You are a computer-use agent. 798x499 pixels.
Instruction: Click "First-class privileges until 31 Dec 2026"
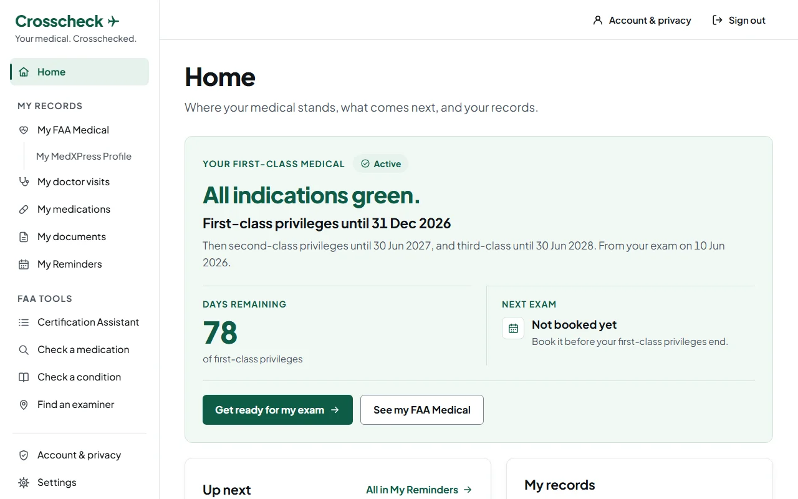coord(327,223)
